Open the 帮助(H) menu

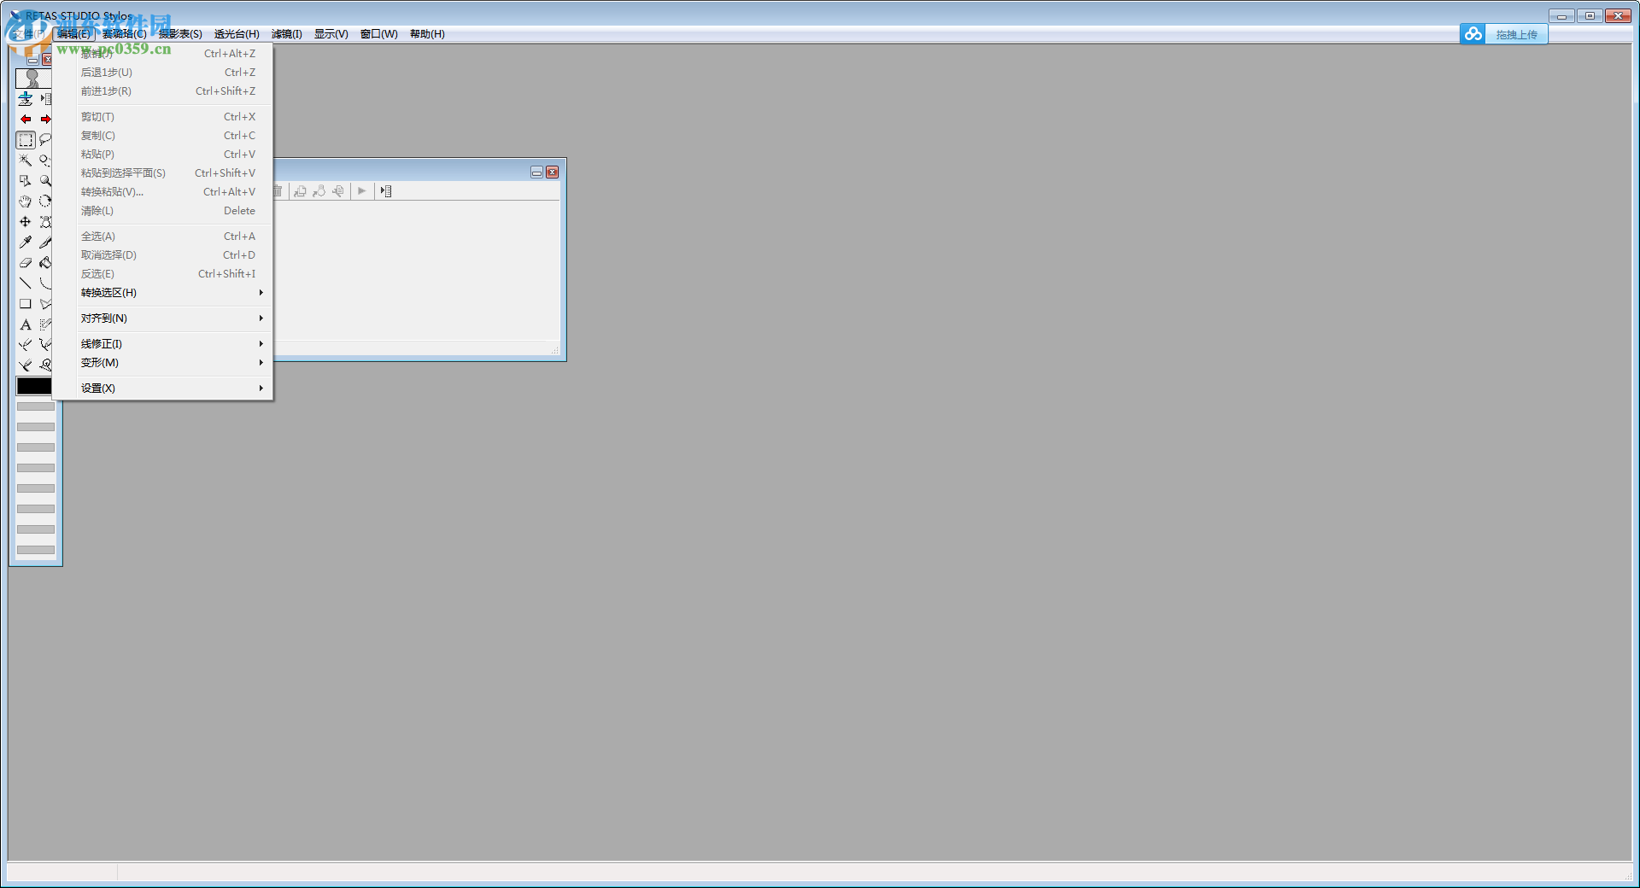[x=427, y=34]
